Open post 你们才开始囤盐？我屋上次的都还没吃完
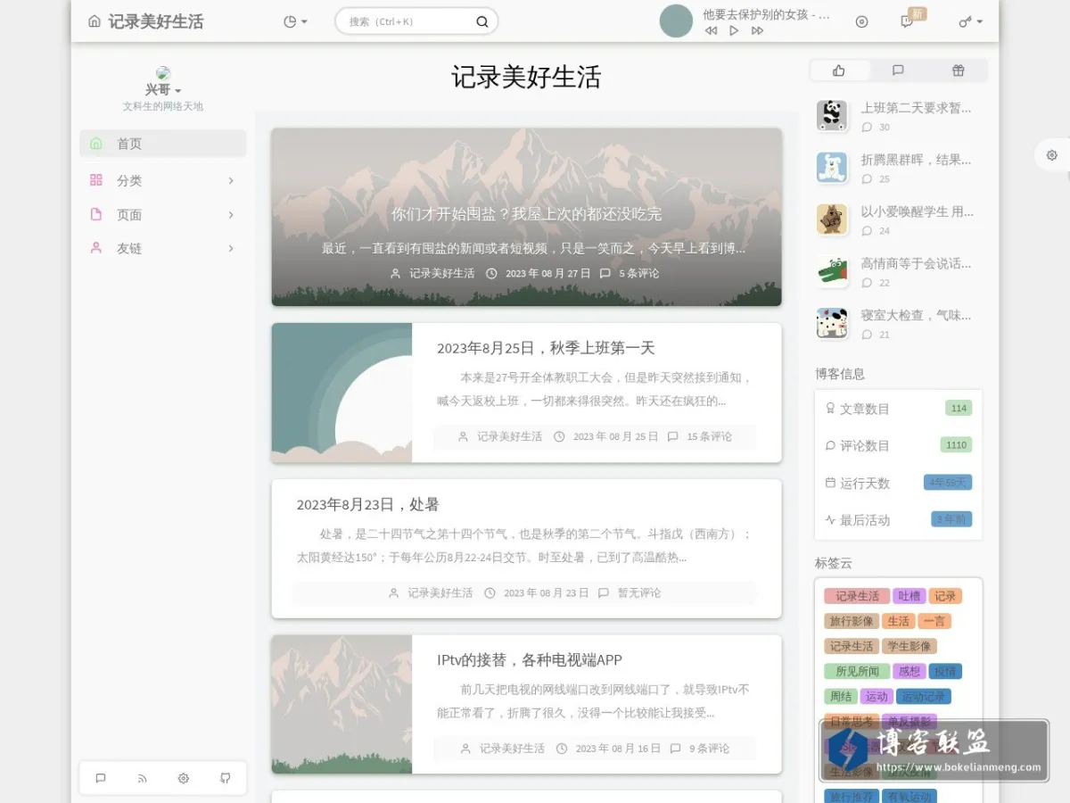Image resolution: width=1070 pixels, height=803 pixels. 526,214
